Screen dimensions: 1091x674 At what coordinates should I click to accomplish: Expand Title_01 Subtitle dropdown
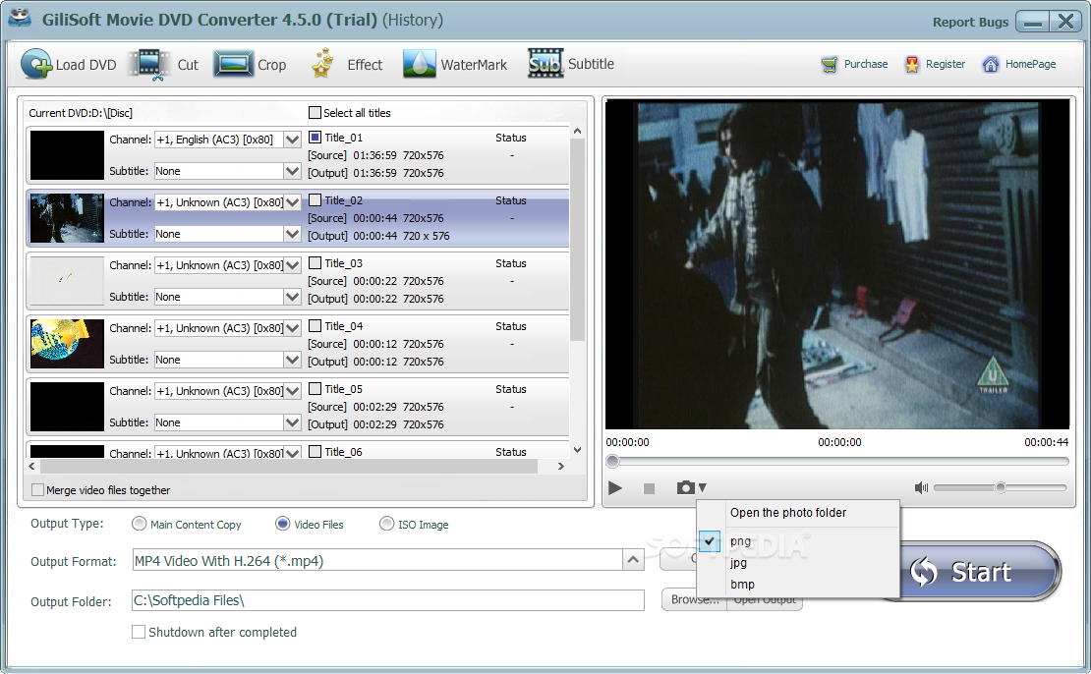pos(292,170)
